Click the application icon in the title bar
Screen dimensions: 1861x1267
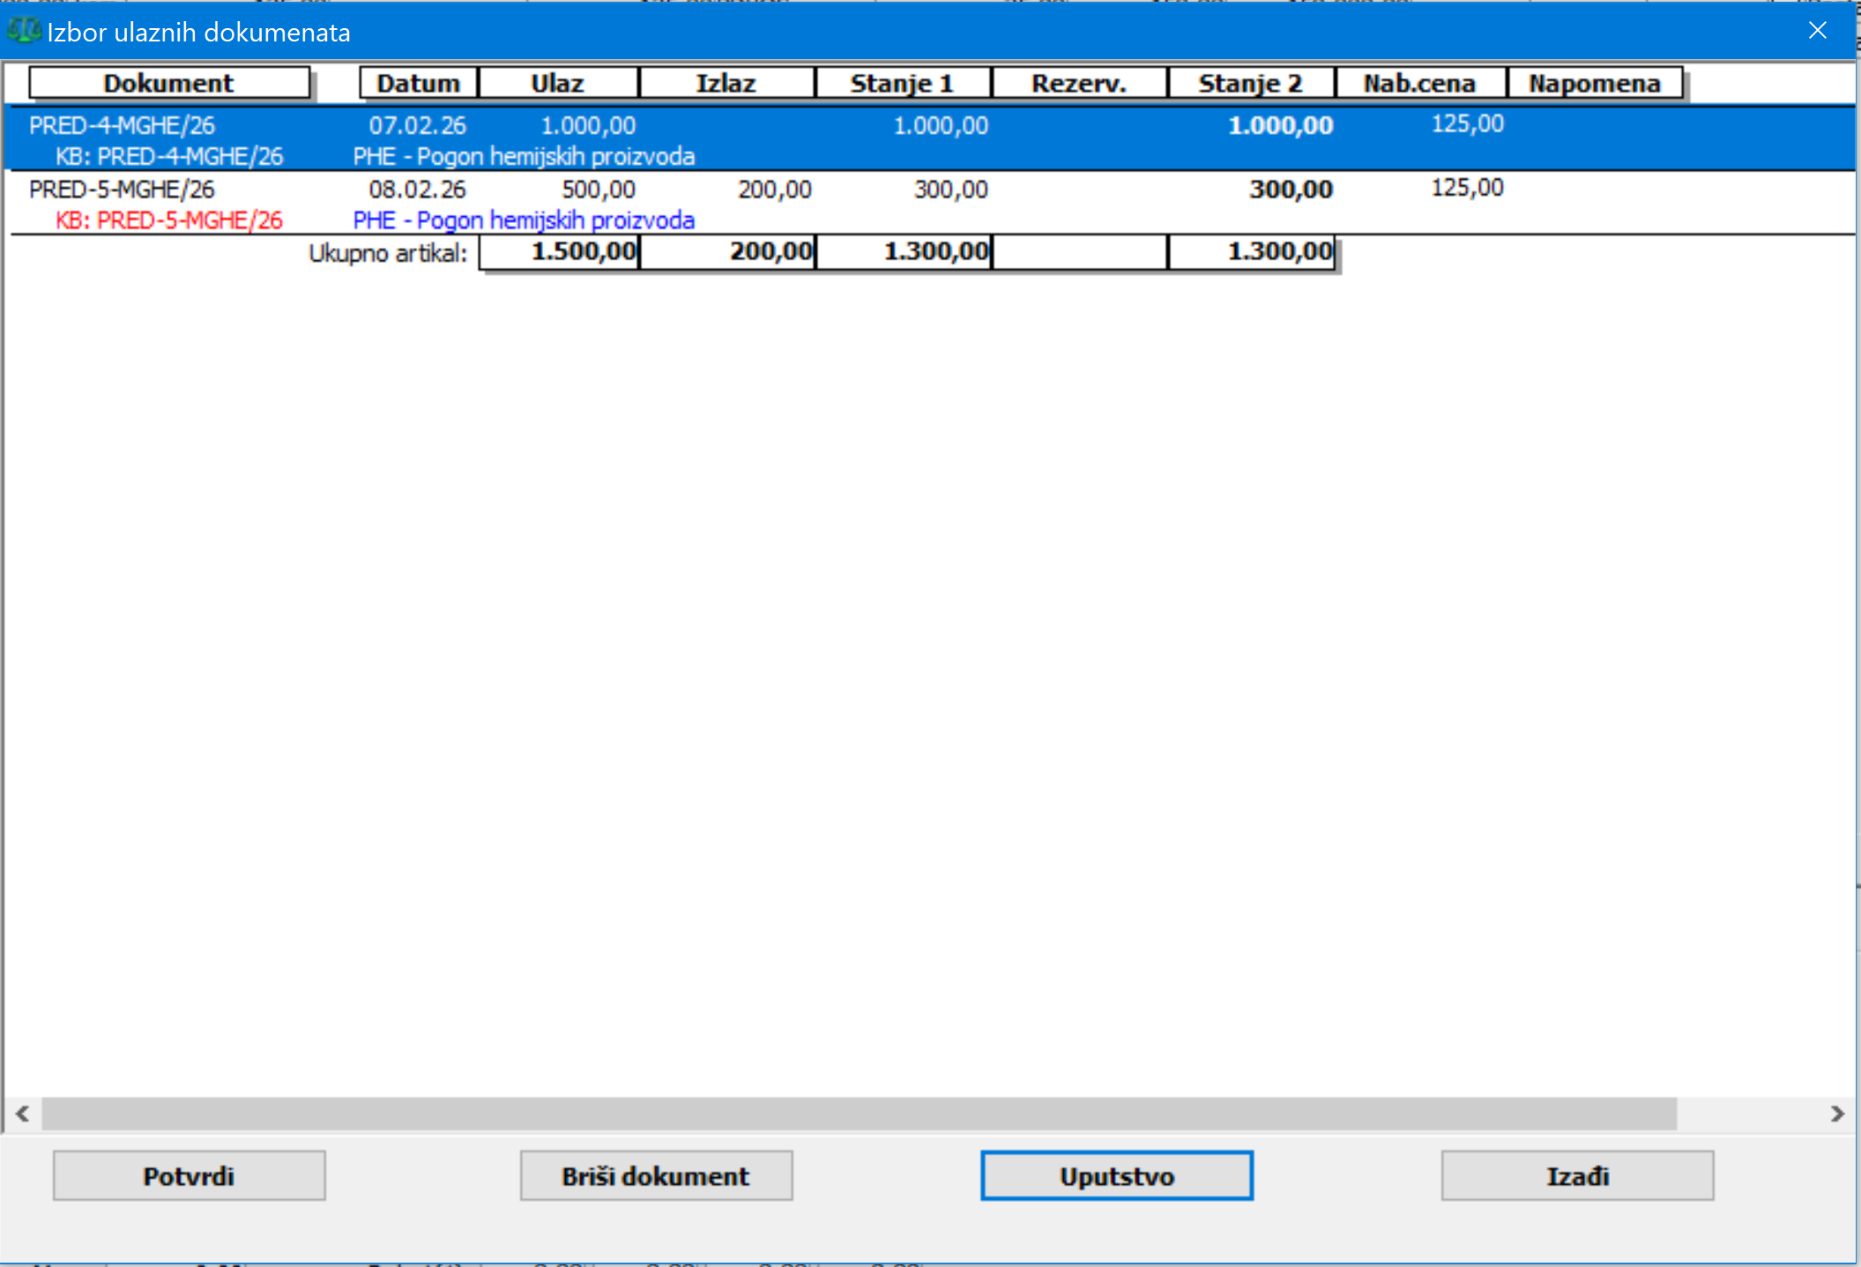pyautogui.click(x=24, y=32)
